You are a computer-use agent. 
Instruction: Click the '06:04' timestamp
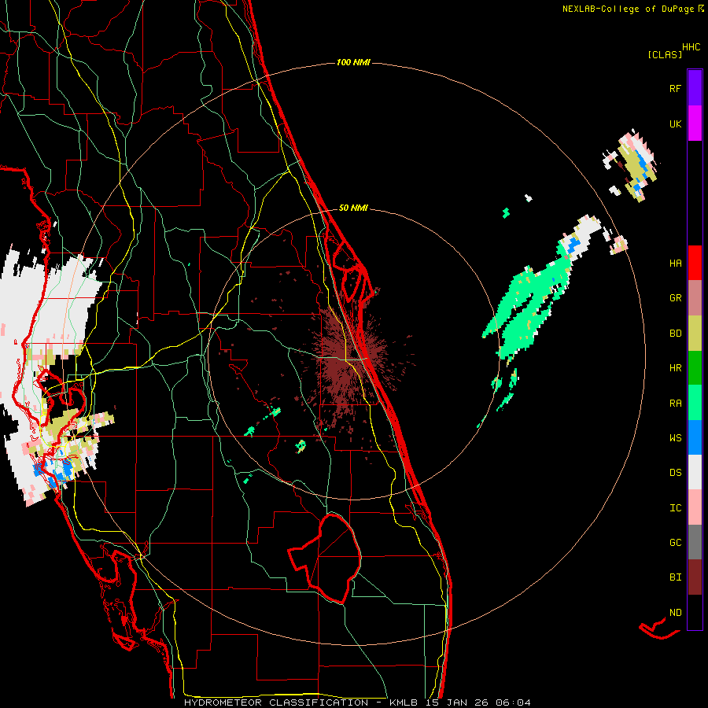point(513,702)
